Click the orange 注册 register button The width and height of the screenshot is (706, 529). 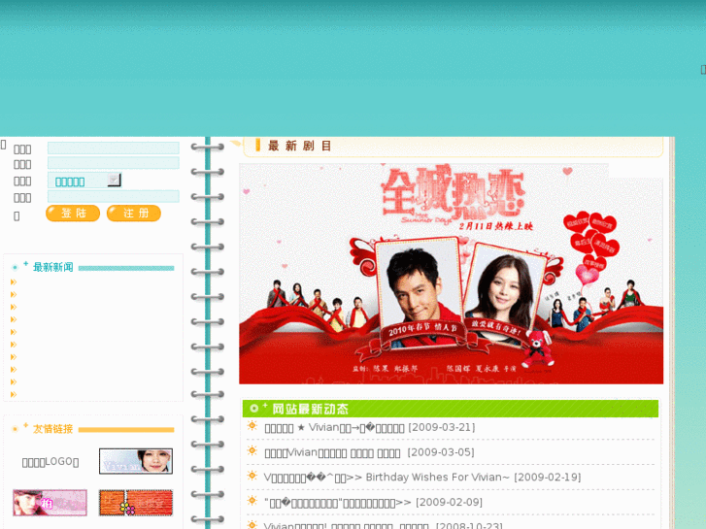134,213
